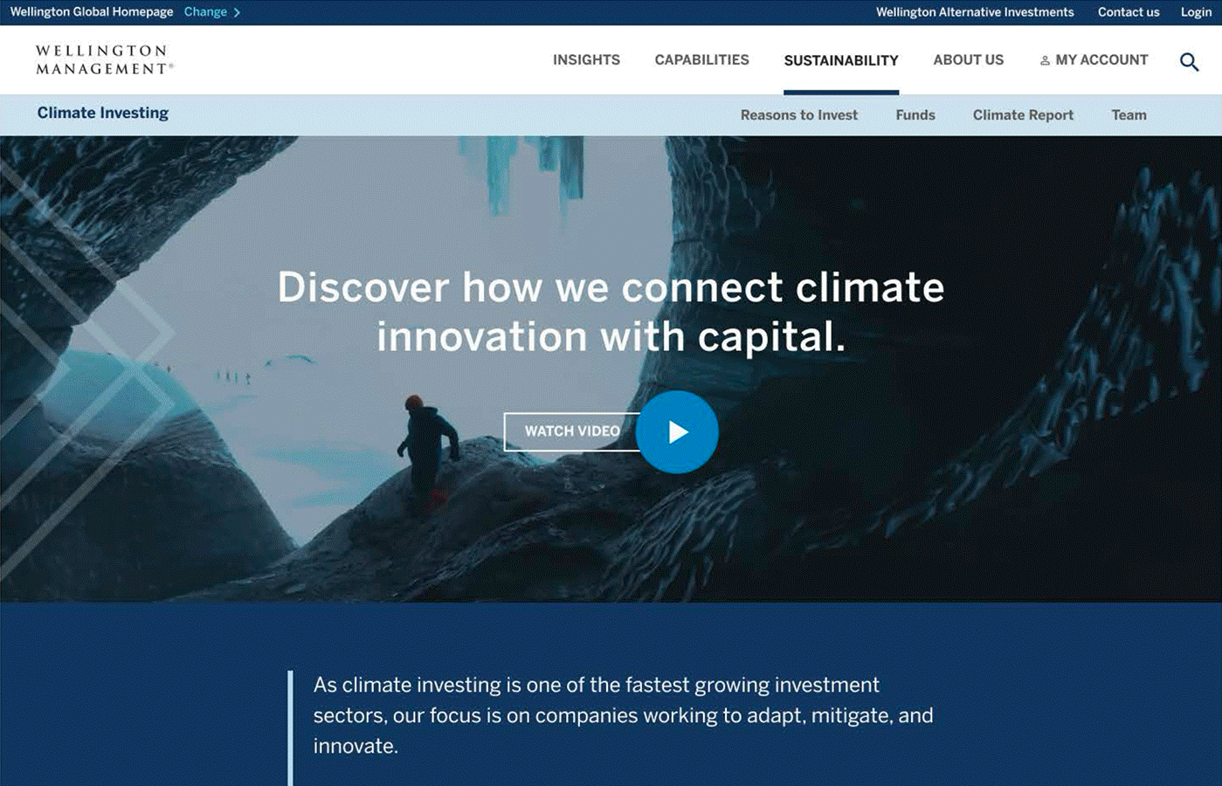Jump to Reasons to Invest section
This screenshot has width=1222, height=786.
coord(798,115)
